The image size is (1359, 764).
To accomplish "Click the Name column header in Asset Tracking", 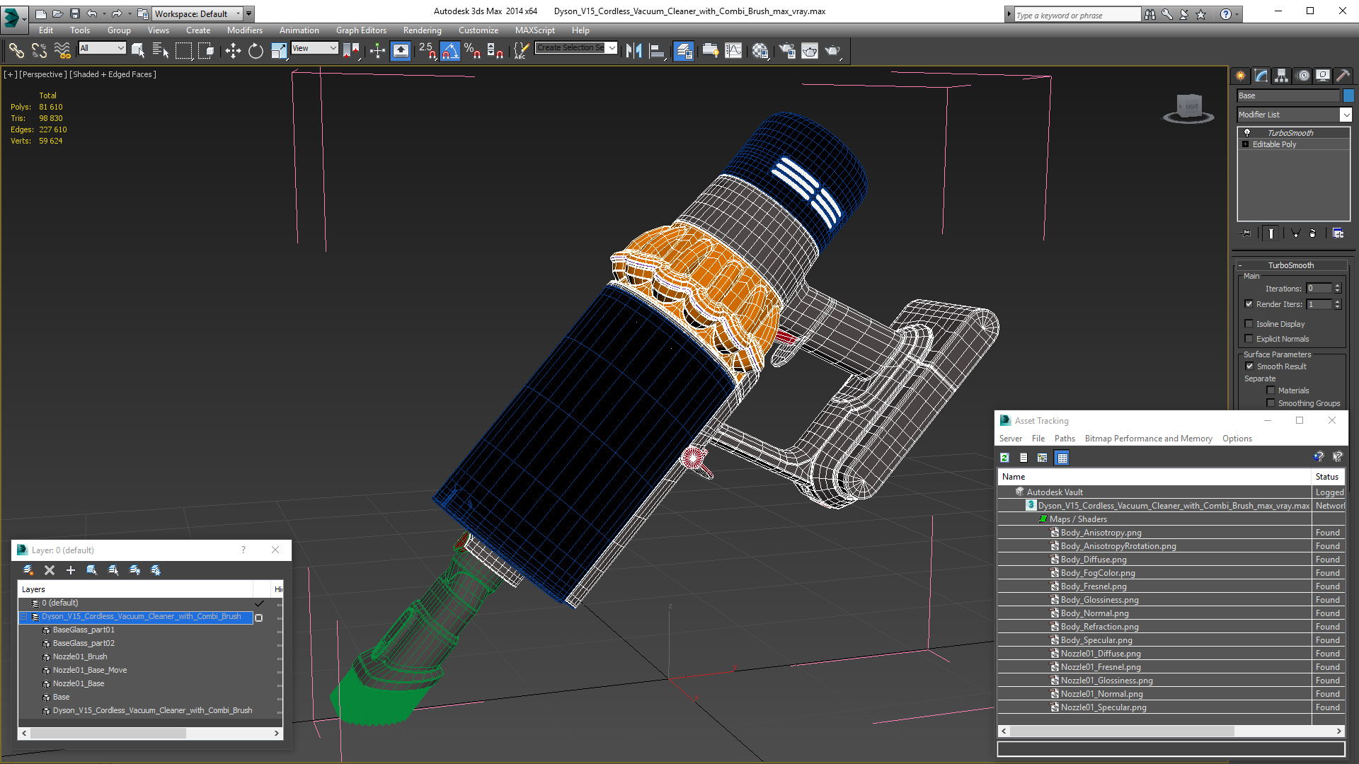I will (x=1154, y=477).
